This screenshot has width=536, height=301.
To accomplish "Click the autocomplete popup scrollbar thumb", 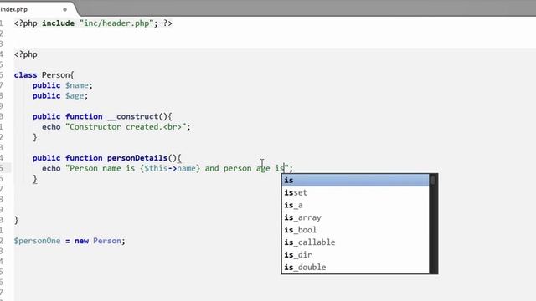I will tap(433, 180).
